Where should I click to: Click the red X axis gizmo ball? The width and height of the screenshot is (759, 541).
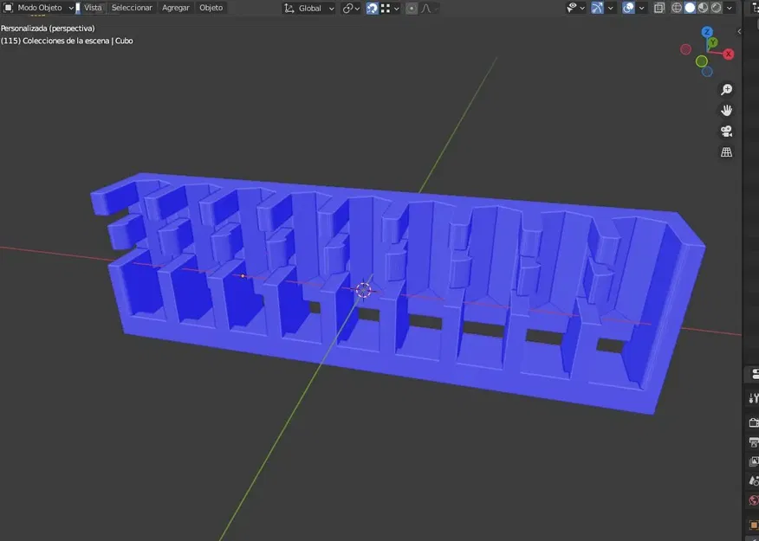pos(728,55)
